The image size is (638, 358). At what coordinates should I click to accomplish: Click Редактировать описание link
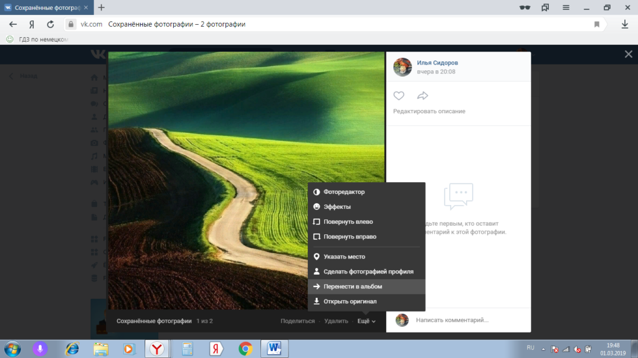[x=429, y=111]
